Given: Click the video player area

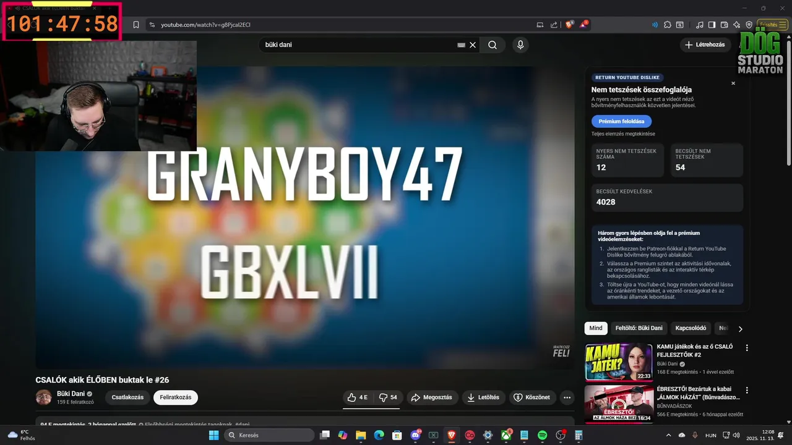Looking at the screenshot, I should [304, 218].
